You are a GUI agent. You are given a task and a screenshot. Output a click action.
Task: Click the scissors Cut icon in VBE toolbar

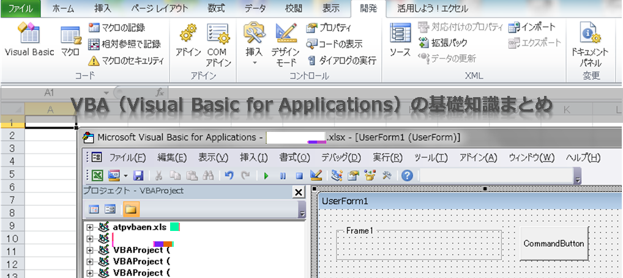click(x=159, y=175)
